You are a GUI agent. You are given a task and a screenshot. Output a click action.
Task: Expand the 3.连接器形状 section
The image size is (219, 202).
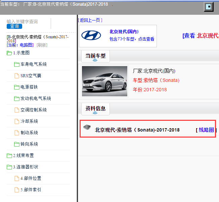(x=26, y=167)
